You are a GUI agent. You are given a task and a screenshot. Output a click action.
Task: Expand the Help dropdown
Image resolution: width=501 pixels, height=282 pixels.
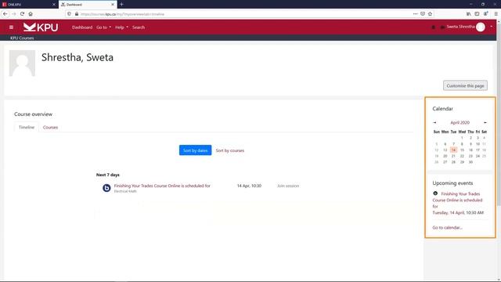point(121,27)
